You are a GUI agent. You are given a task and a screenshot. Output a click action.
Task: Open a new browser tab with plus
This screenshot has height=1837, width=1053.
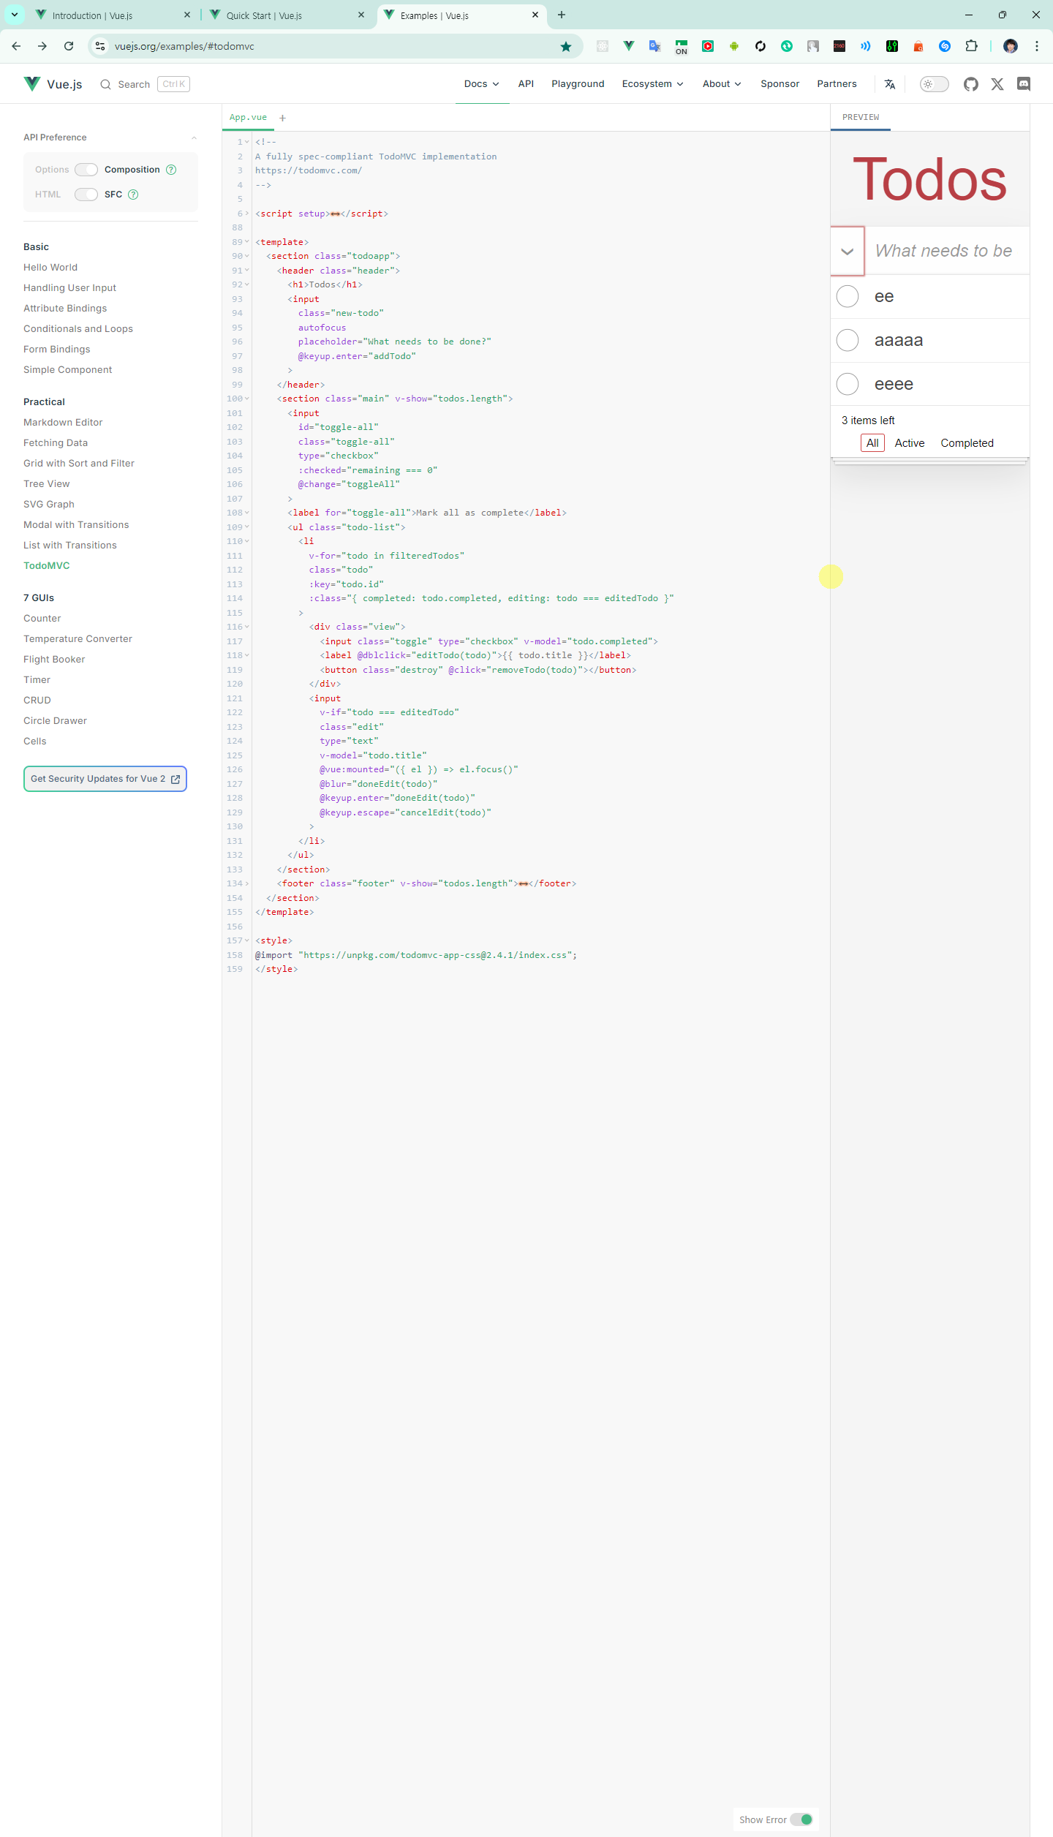pyautogui.click(x=562, y=15)
